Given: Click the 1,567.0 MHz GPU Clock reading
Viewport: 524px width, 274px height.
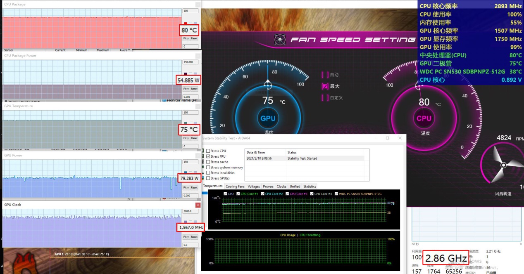Looking at the screenshot, I should point(191,227).
